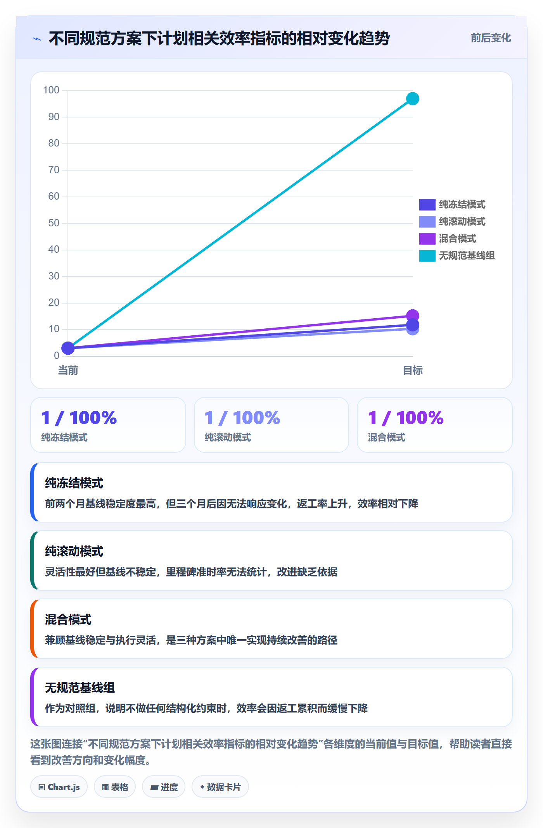Image resolution: width=543 pixels, height=828 pixels.
Task: Click the 数据卡片 tag
Action: coord(220,787)
